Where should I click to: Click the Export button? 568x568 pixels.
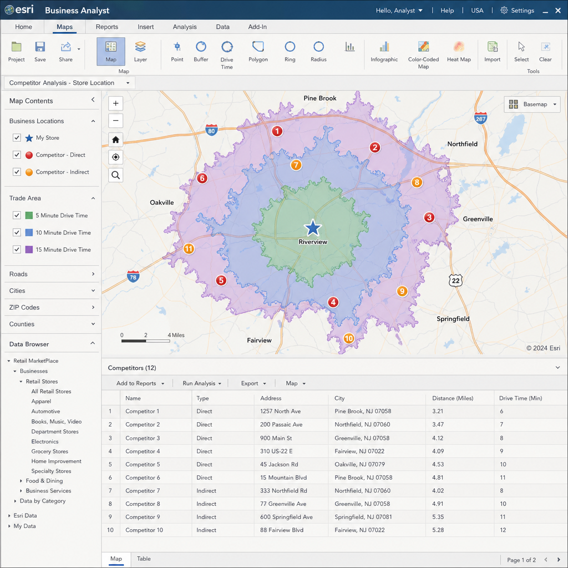(253, 383)
